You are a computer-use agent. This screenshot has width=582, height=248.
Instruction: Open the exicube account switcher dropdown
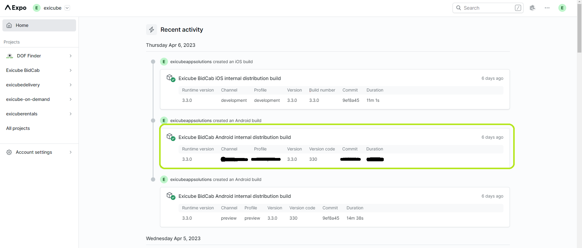[x=67, y=8]
